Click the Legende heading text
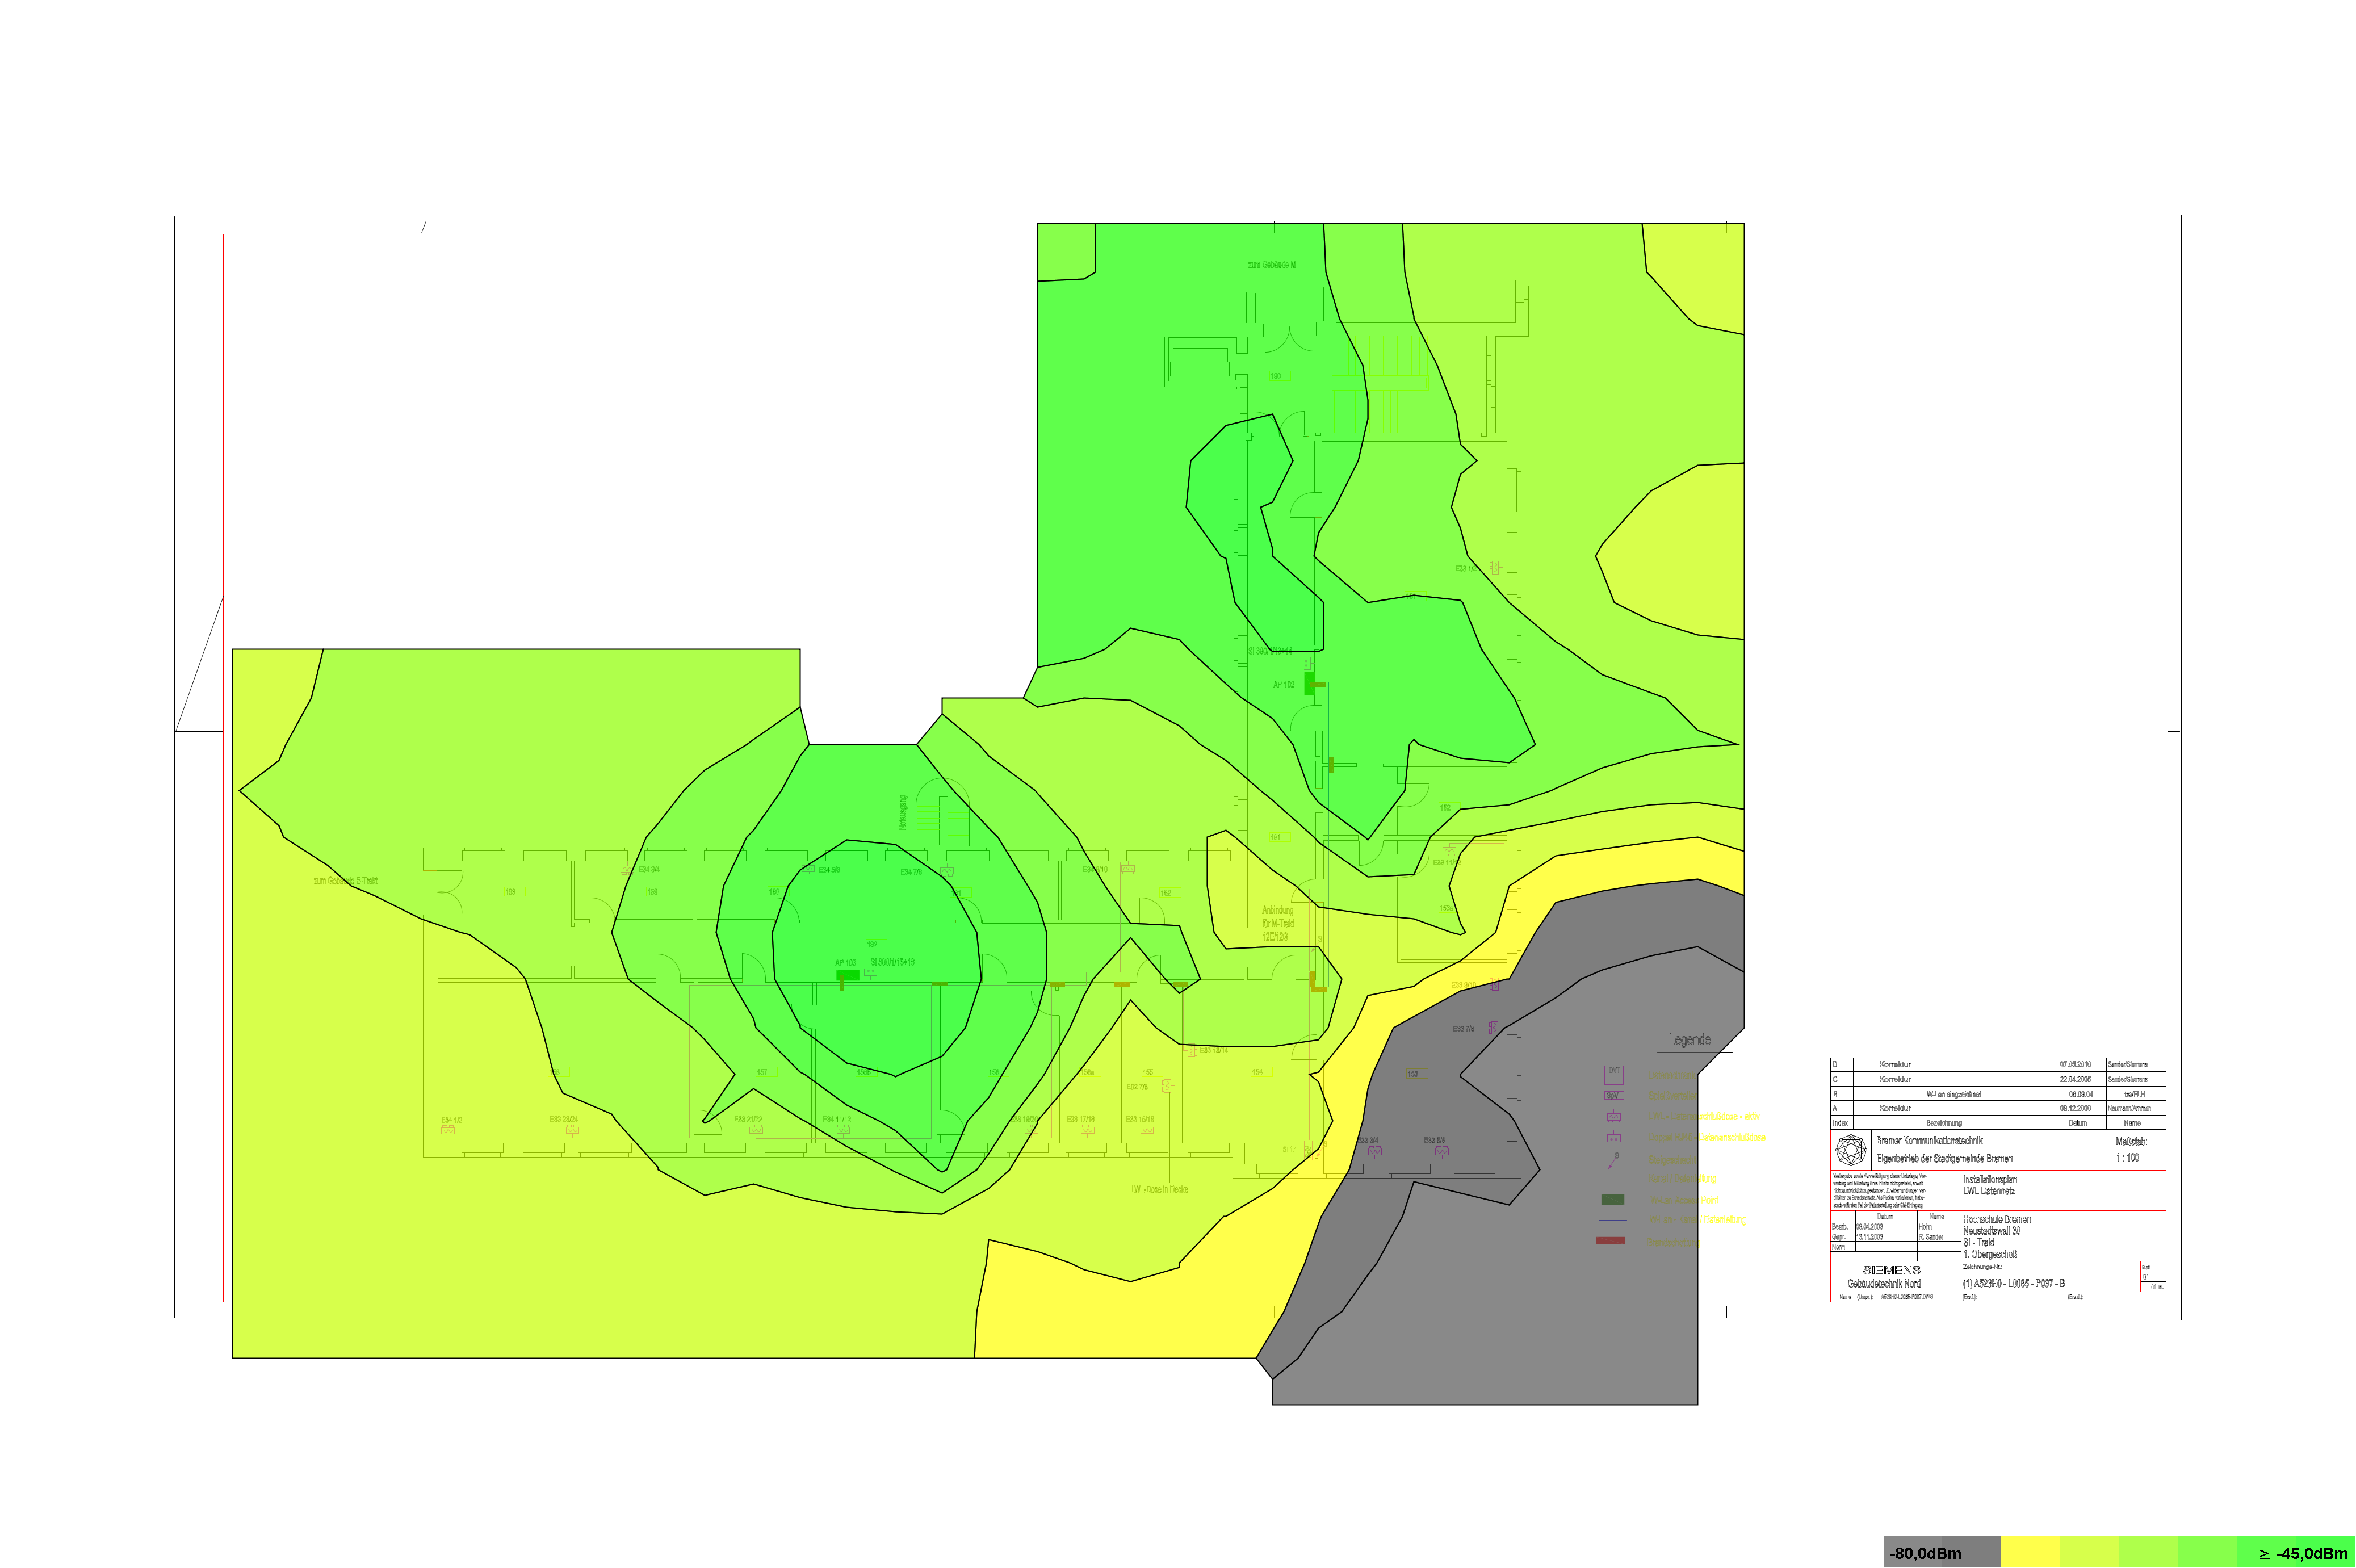 point(1689,1040)
